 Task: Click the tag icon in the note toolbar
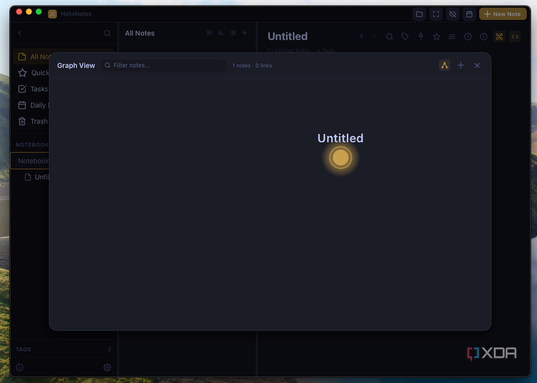pos(405,36)
